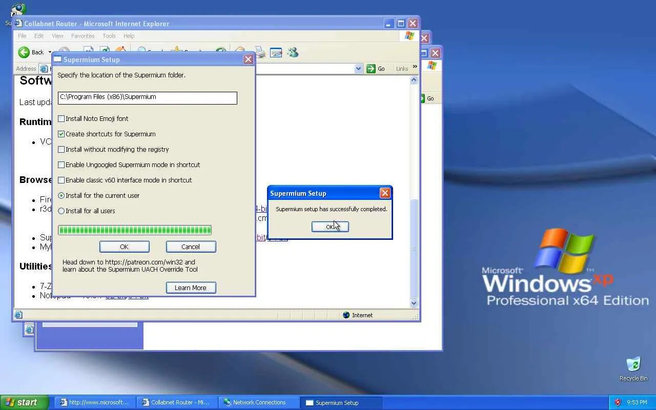Click the OK button in the Supermium Setup window
Viewport: 656px width, 410px height.
tap(124, 247)
